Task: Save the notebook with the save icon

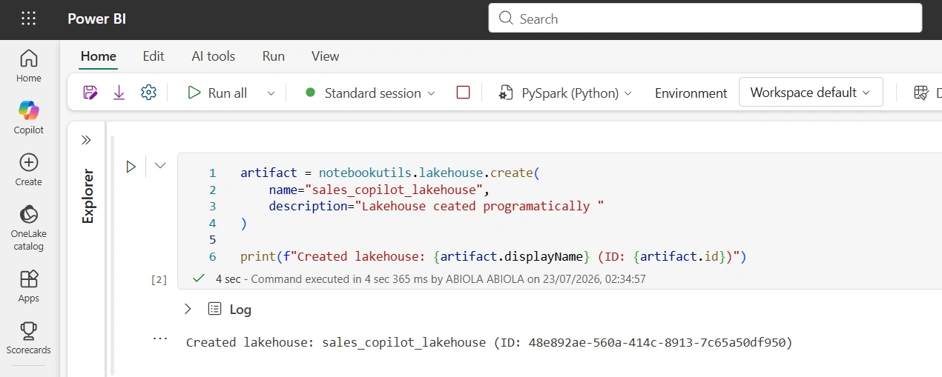Action: (90, 93)
